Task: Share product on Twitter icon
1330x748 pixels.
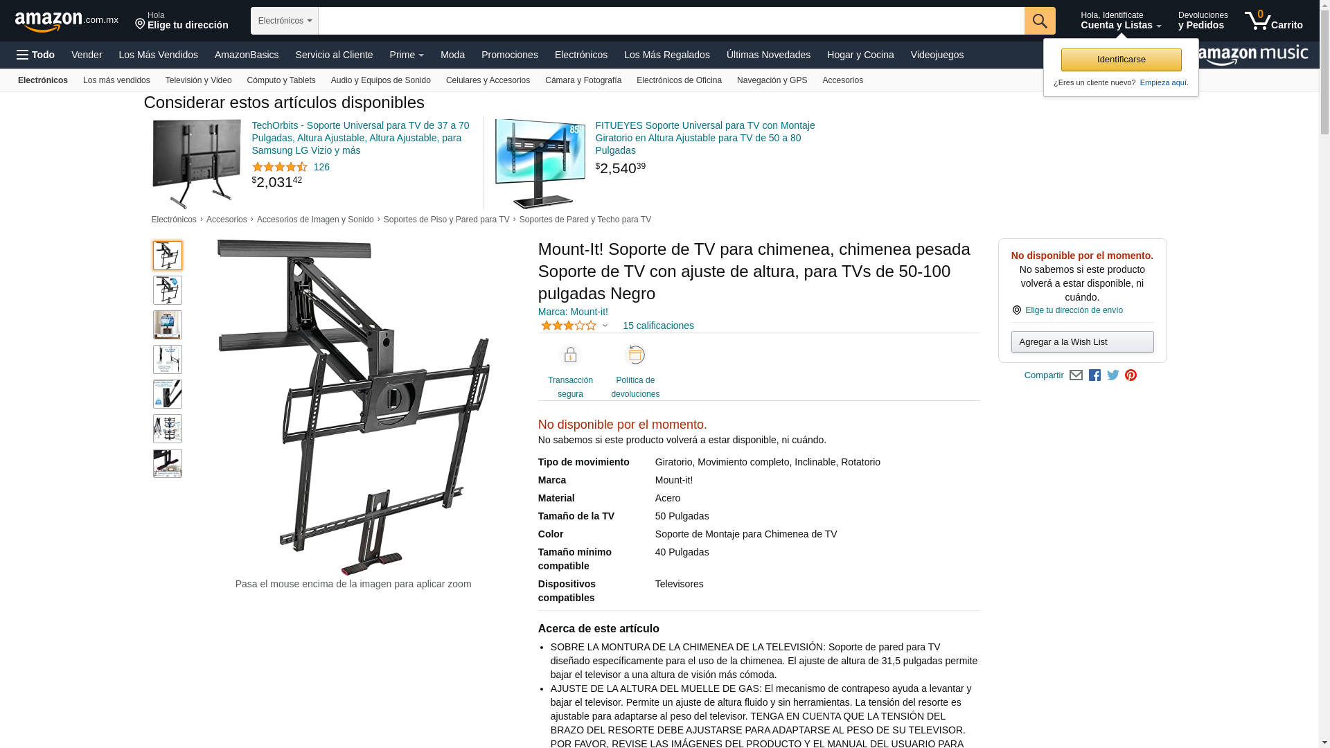Action: click(1113, 375)
